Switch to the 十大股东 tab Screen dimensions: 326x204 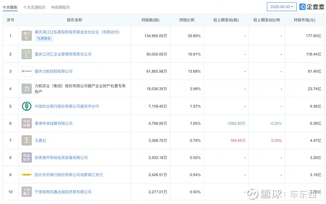tap(10, 7)
